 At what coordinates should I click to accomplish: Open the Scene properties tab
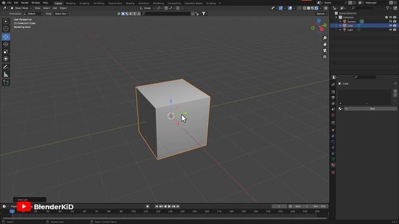point(333,110)
